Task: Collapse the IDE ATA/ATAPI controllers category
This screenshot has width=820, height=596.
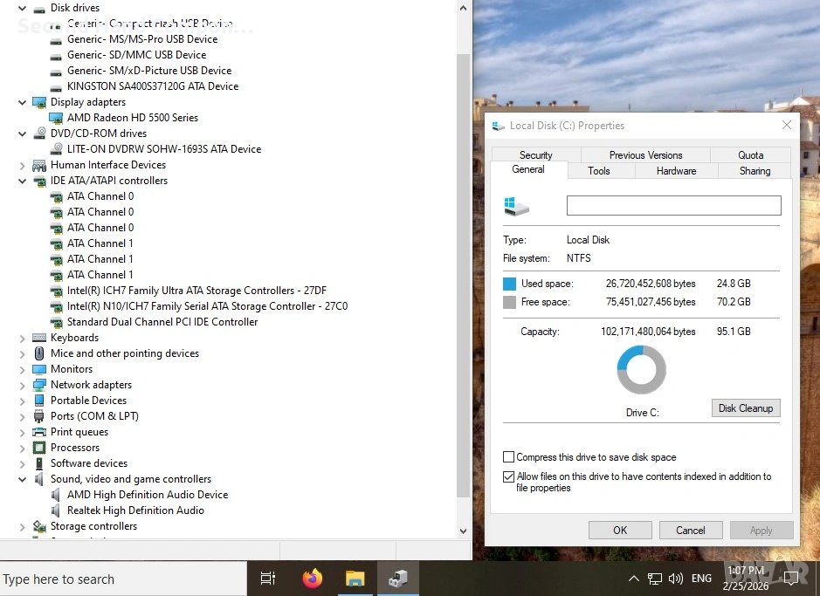Action: [x=23, y=181]
